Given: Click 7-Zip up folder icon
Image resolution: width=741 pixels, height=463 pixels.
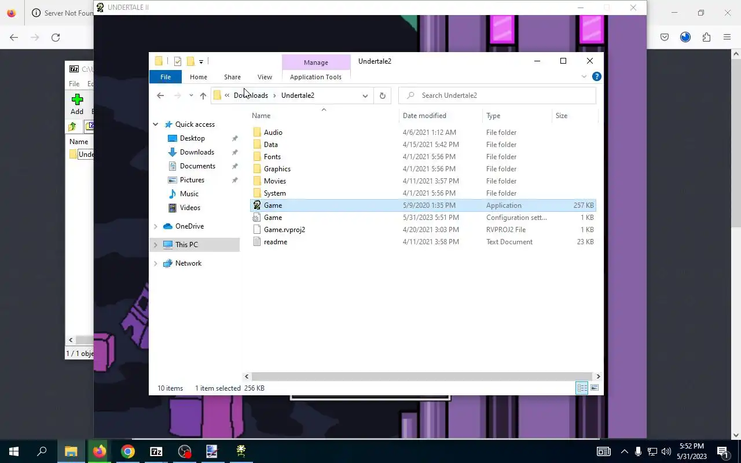Looking at the screenshot, I should click(72, 127).
